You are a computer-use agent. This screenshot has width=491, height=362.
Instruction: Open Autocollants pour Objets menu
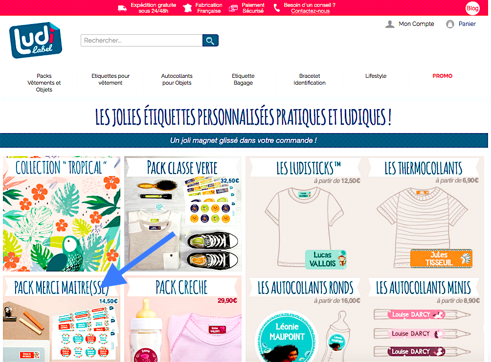[177, 79]
